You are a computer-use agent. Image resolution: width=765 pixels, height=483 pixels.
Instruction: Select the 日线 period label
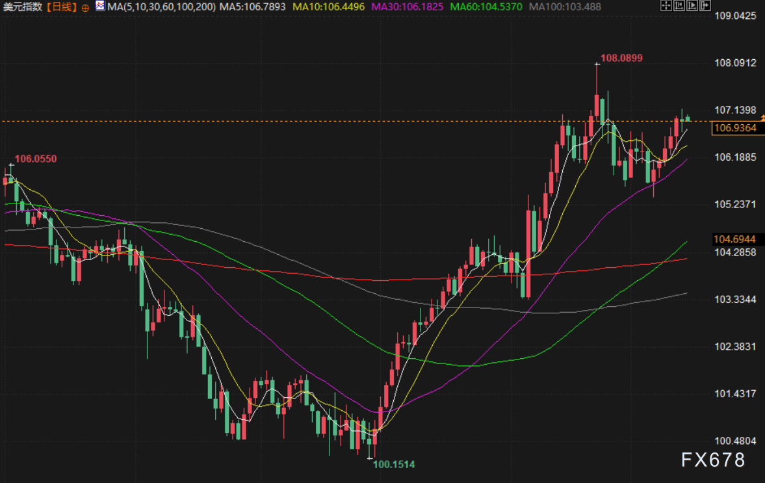pyautogui.click(x=62, y=7)
